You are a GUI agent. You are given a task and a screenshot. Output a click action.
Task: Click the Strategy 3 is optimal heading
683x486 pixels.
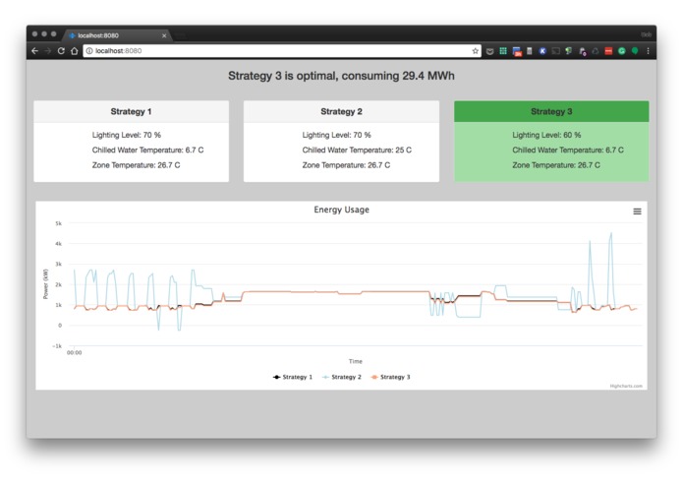click(x=342, y=76)
